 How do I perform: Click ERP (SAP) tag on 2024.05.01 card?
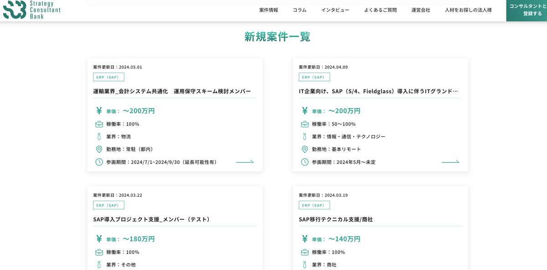click(108, 77)
